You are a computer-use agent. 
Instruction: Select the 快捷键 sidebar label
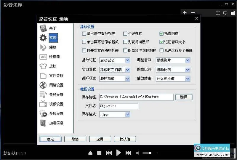[x=55, y=57]
